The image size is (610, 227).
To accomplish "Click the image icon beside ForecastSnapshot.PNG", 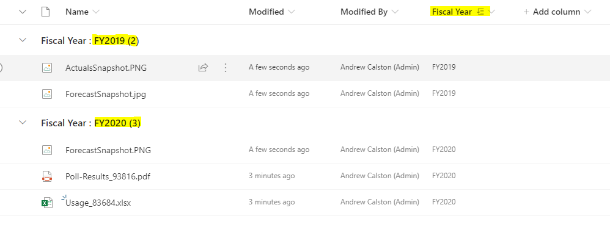I will pos(46,150).
